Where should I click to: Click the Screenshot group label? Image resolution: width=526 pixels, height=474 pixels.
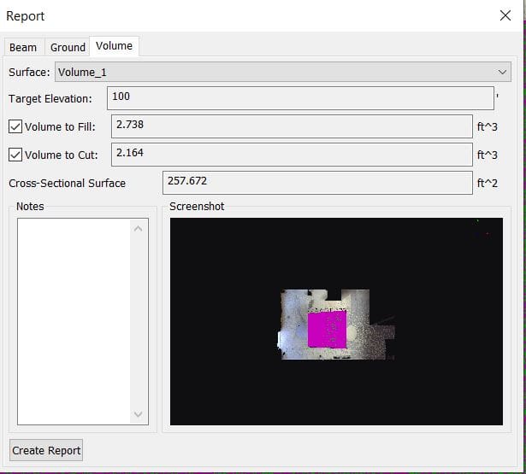197,207
